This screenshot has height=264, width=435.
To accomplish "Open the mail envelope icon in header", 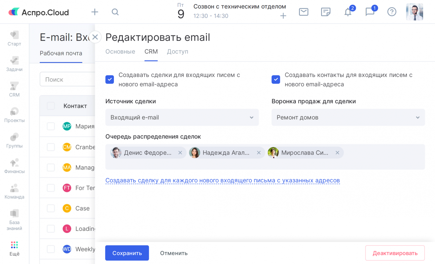I will (x=303, y=12).
